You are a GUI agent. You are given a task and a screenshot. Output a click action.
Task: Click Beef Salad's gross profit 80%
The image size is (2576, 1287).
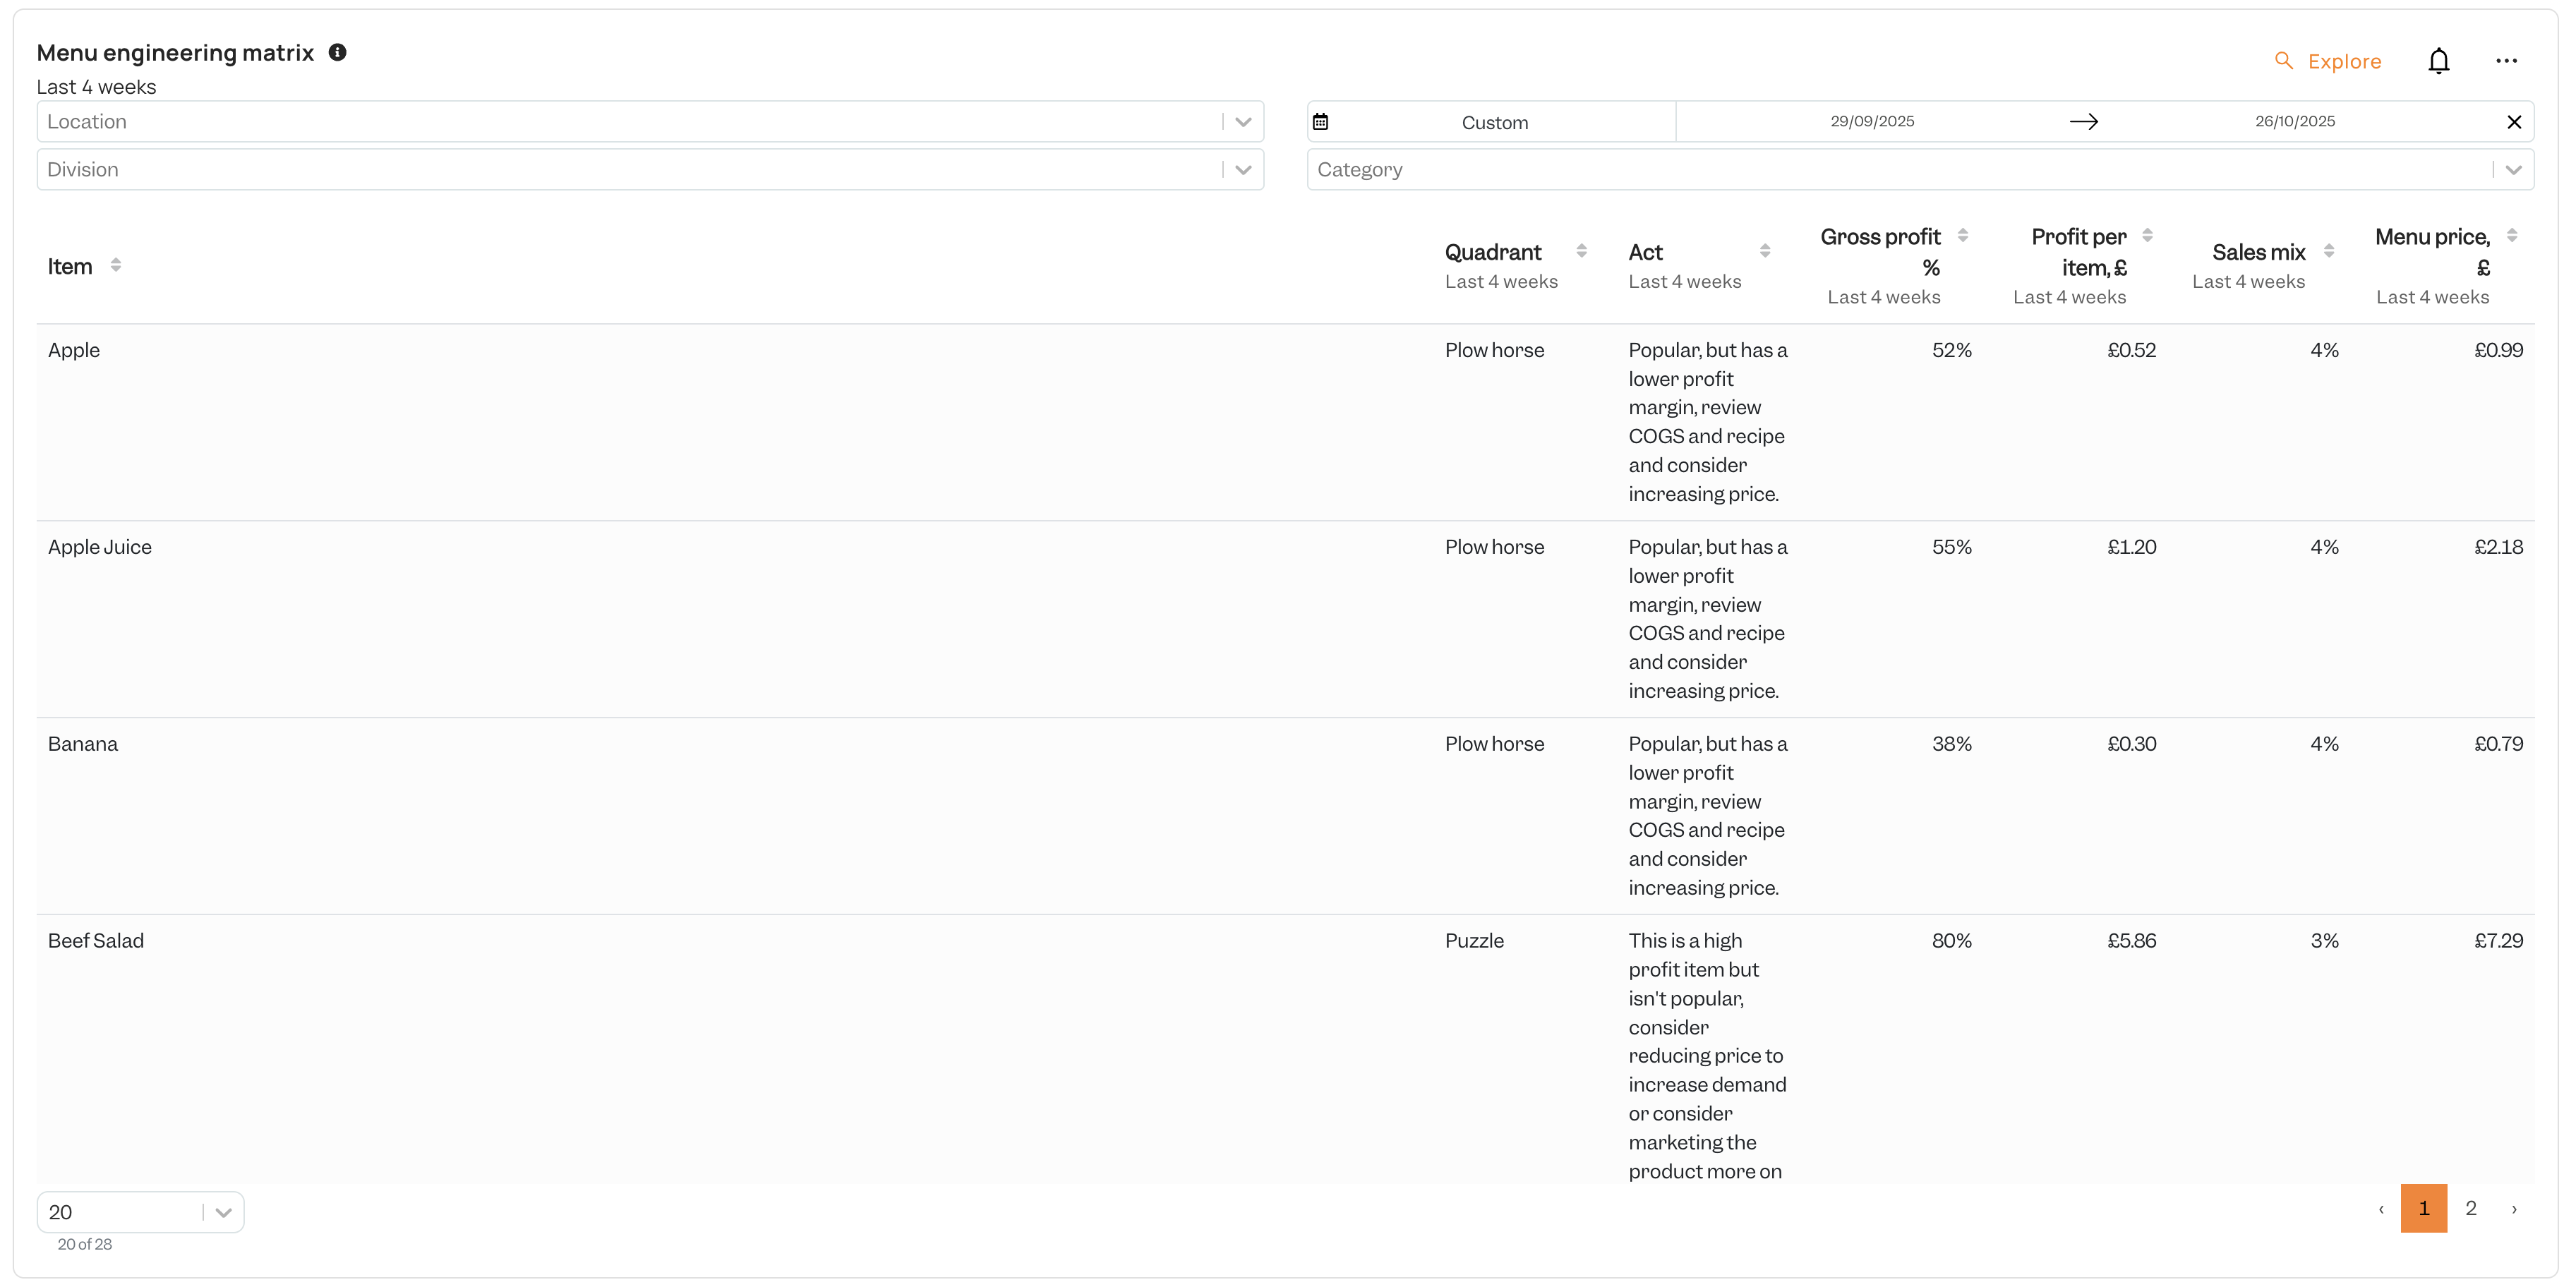tap(1951, 941)
